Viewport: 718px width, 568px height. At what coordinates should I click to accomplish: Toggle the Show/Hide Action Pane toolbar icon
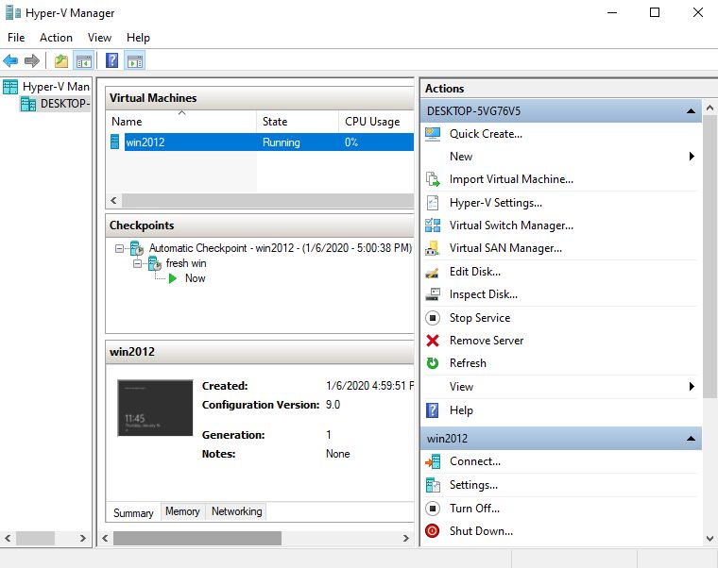(x=135, y=60)
